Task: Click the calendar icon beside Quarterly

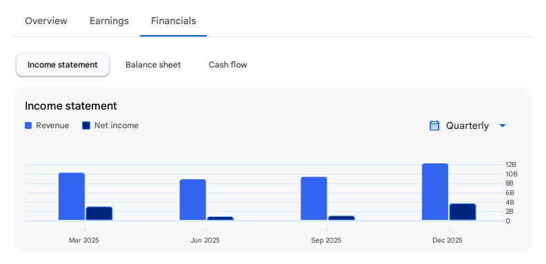Action: (x=434, y=125)
